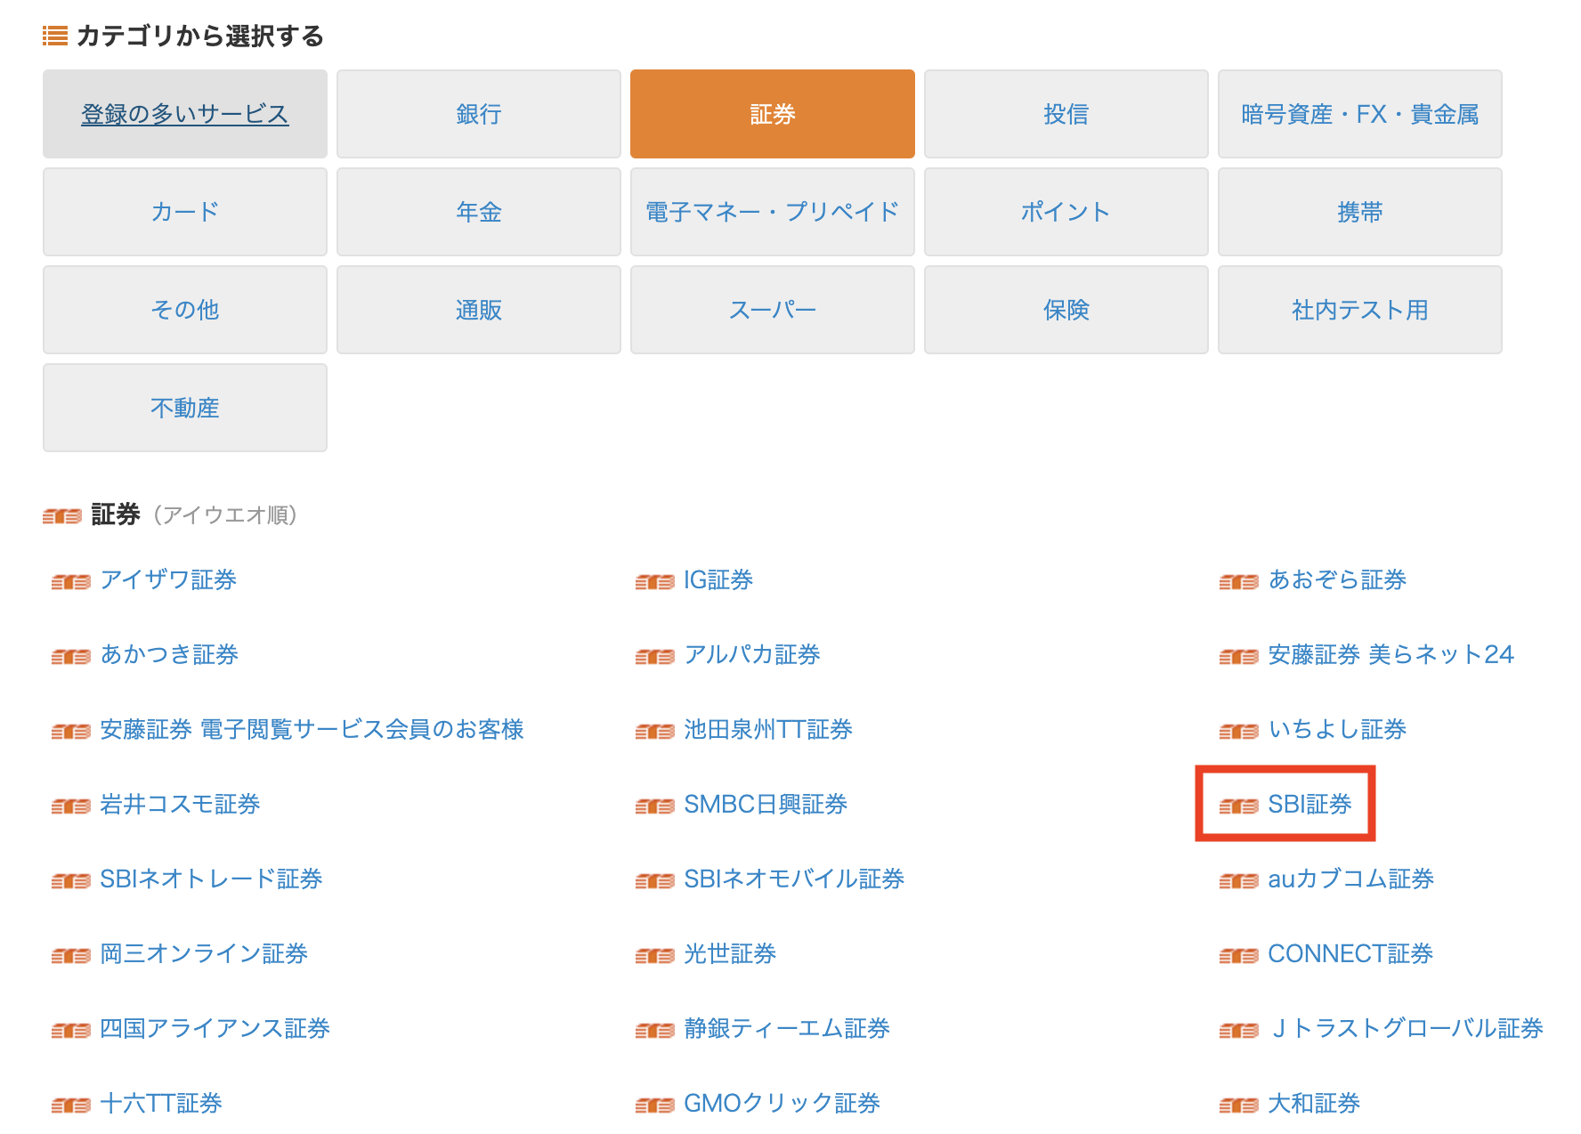Select 静銀ティーエム証券

787,1029
